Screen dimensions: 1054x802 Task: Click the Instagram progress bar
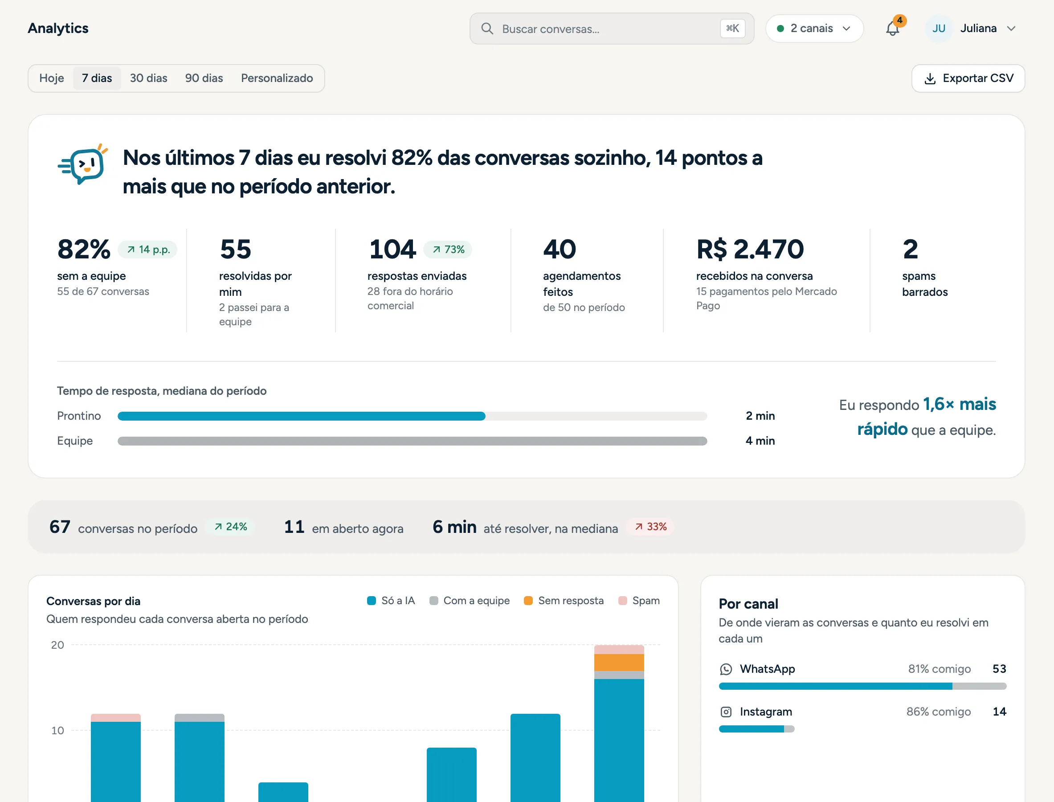756,729
